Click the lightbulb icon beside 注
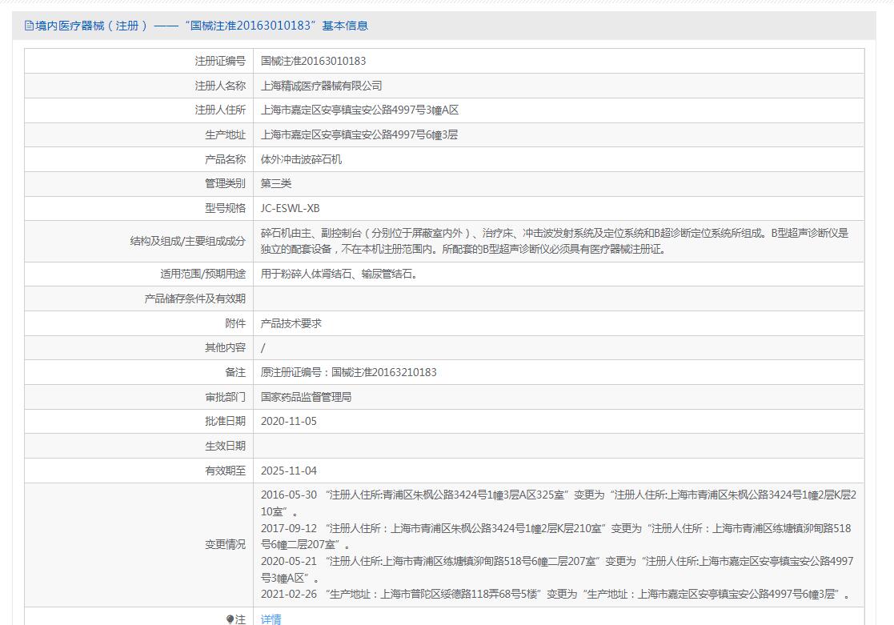Image resolution: width=894 pixels, height=625 pixels. pos(231,619)
